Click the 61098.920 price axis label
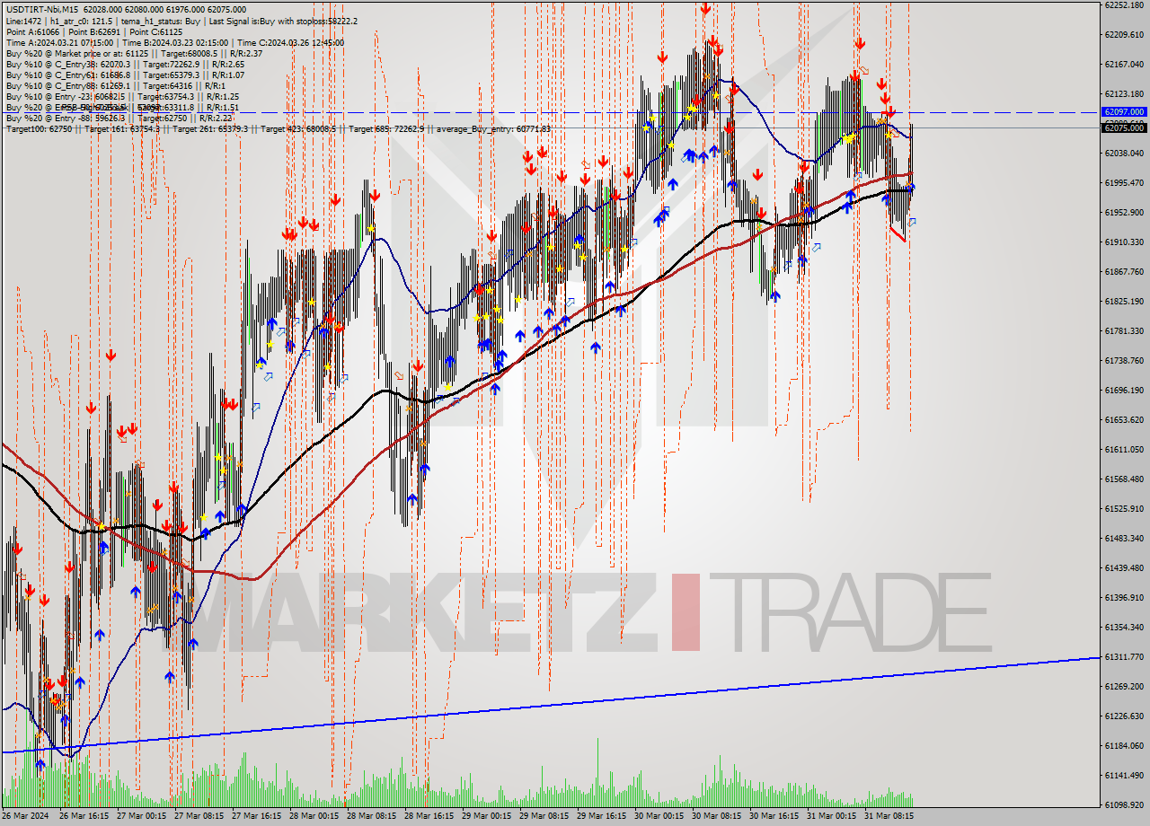 1126,804
